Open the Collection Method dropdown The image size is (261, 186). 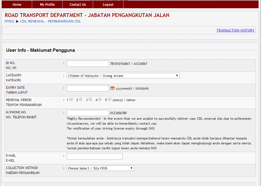(100, 168)
